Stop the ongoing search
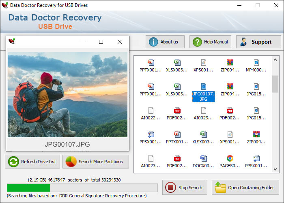The image size is (284, 203). (x=185, y=188)
